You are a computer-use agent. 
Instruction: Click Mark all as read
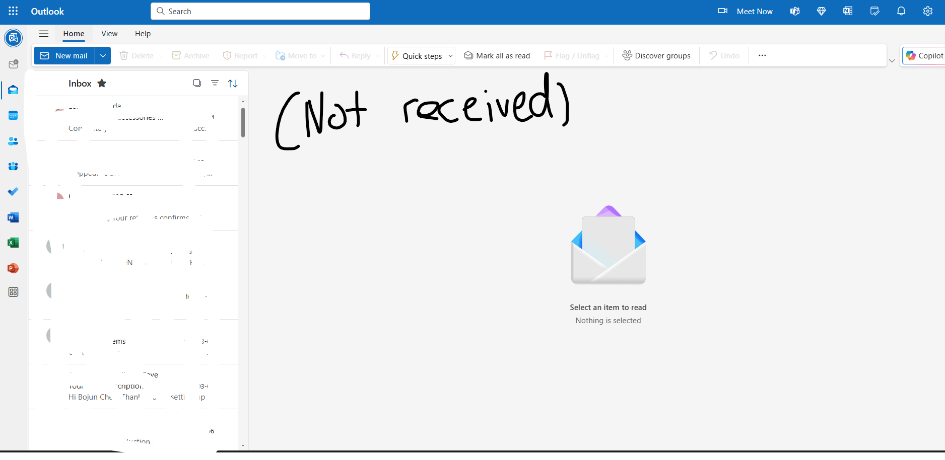497,55
